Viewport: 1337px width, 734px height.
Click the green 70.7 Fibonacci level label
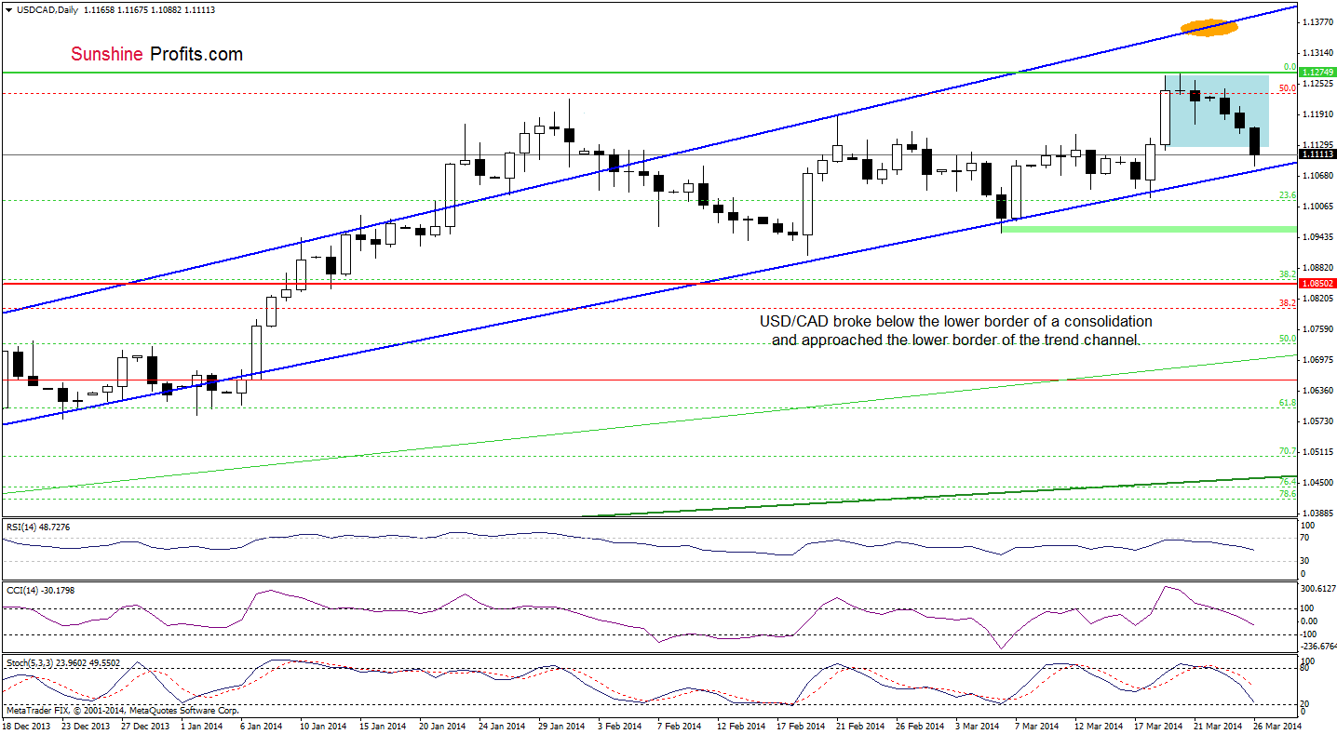(1288, 451)
